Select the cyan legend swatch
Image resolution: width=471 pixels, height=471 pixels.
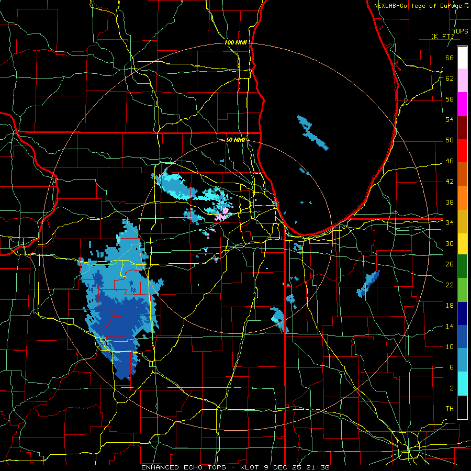pos(462,384)
